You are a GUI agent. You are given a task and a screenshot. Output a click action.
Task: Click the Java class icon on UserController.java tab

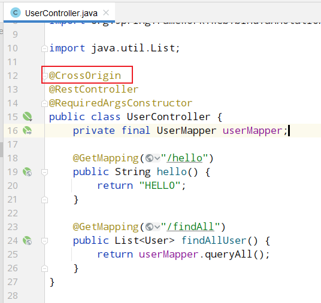[x=16, y=13]
